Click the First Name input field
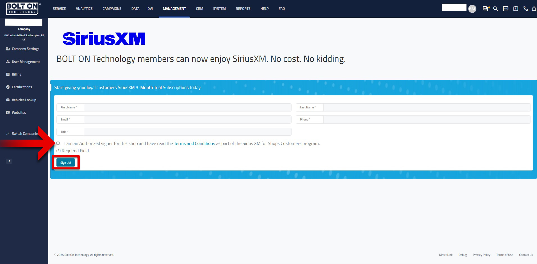 pyautogui.click(x=187, y=108)
